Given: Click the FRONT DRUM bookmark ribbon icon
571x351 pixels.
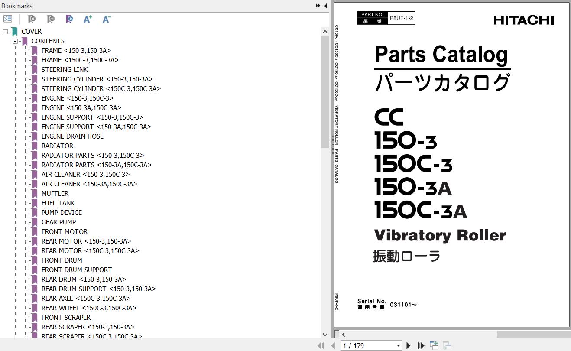Looking at the screenshot, I should coord(35,260).
